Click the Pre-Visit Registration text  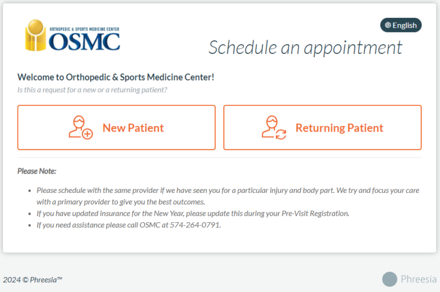315,213
